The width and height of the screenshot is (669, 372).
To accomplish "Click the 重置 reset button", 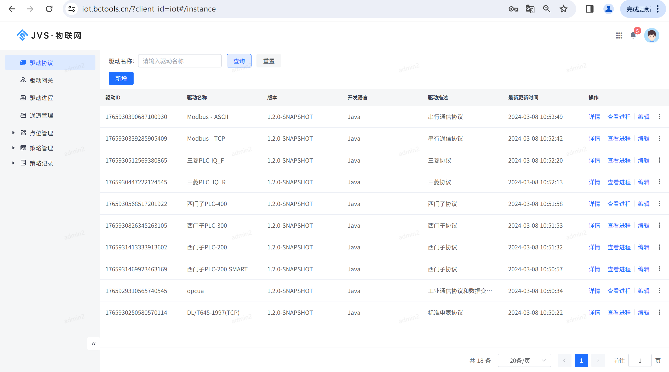I will point(269,61).
